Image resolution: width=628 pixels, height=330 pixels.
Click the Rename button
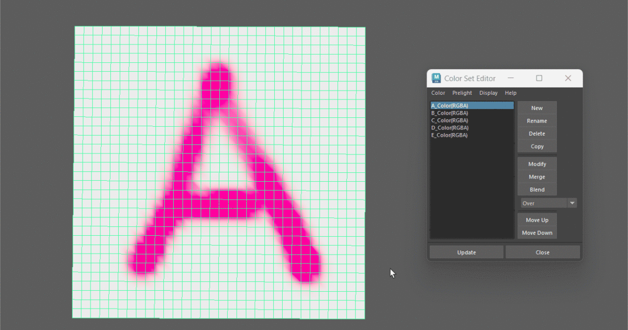[537, 121]
